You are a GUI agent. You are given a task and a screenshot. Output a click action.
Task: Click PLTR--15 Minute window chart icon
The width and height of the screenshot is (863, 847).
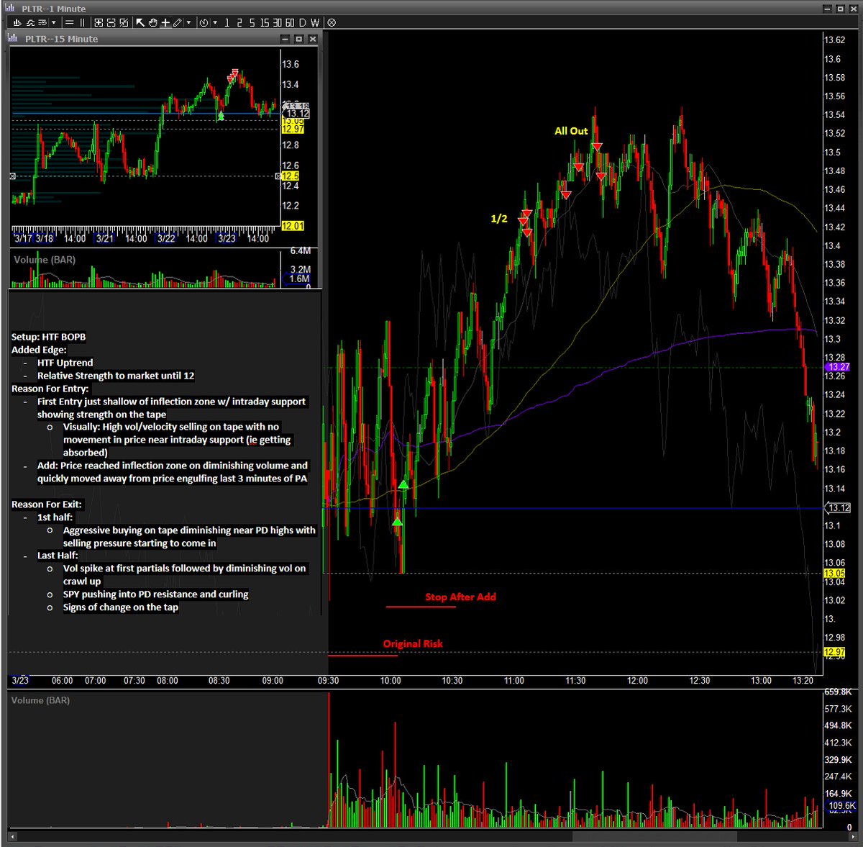point(14,38)
